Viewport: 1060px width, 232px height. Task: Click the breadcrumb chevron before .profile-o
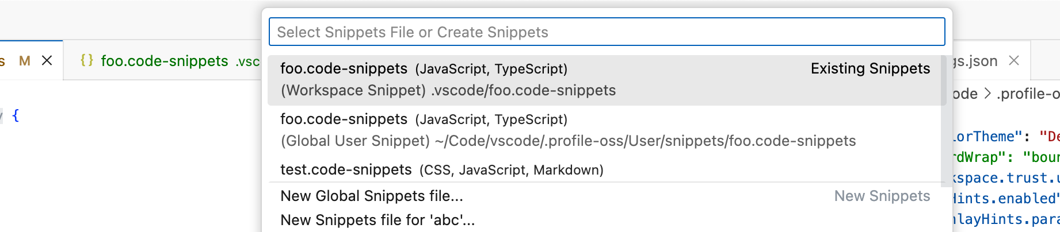pos(987,94)
